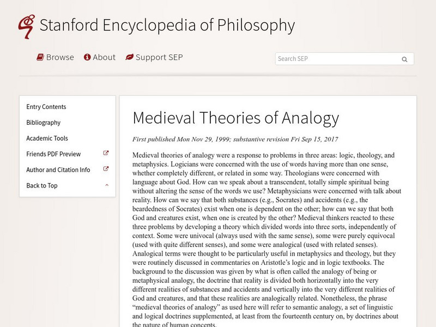Screen dimensions: 436x327
Task: Click the leaf icon beside Support SEP
Action: point(129,57)
